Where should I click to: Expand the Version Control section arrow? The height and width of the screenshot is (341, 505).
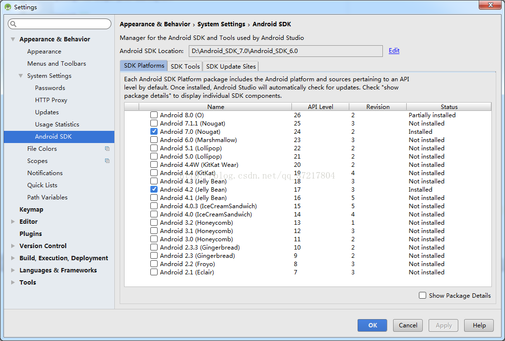13,246
